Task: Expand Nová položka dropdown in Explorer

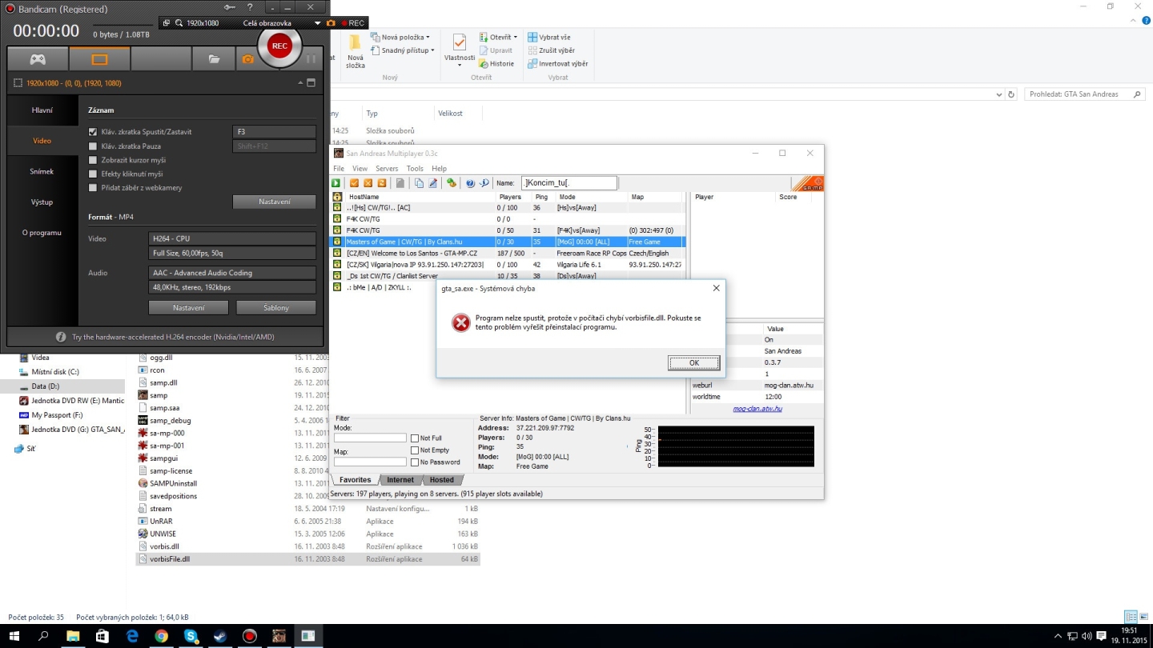Action: 428,37
